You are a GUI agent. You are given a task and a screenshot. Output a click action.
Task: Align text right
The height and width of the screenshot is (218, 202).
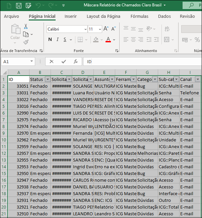[141, 40]
